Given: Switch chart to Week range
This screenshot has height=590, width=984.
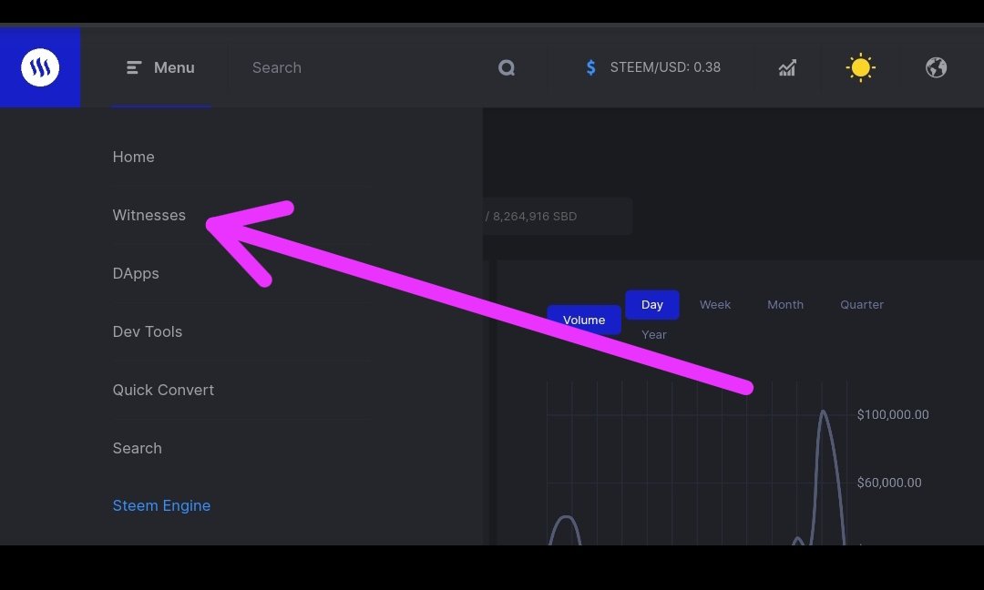Looking at the screenshot, I should pos(715,305).
